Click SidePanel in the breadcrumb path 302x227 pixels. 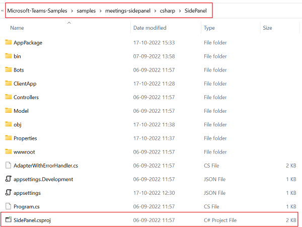[x=195, y=11]
